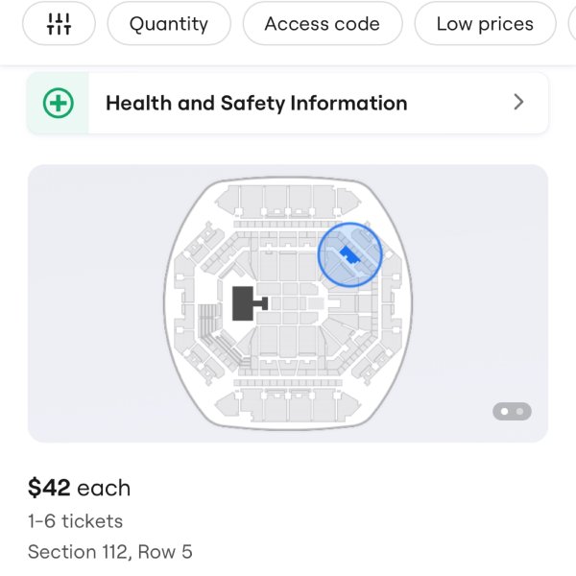Screen dimensions: 576x576
Task: Tap the dark stage block on map
Action: pos(243,303)
